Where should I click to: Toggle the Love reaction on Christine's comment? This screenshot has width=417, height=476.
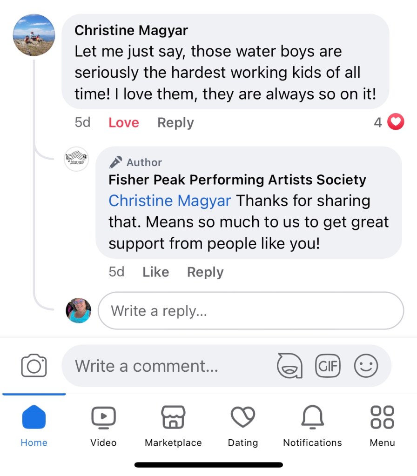coord(123,123)
